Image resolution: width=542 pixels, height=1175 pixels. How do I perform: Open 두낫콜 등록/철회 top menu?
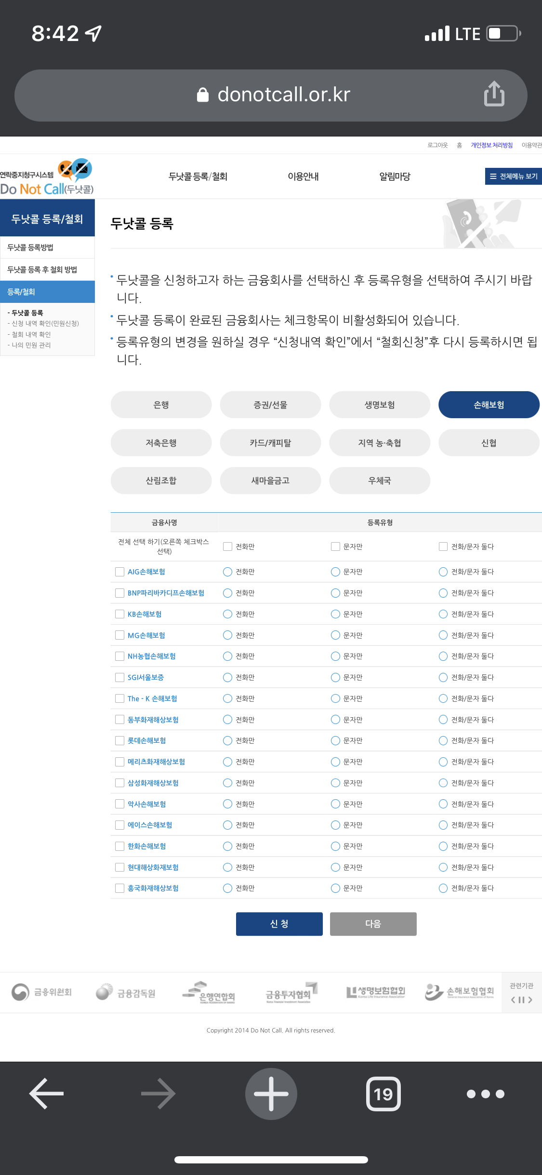198,177
